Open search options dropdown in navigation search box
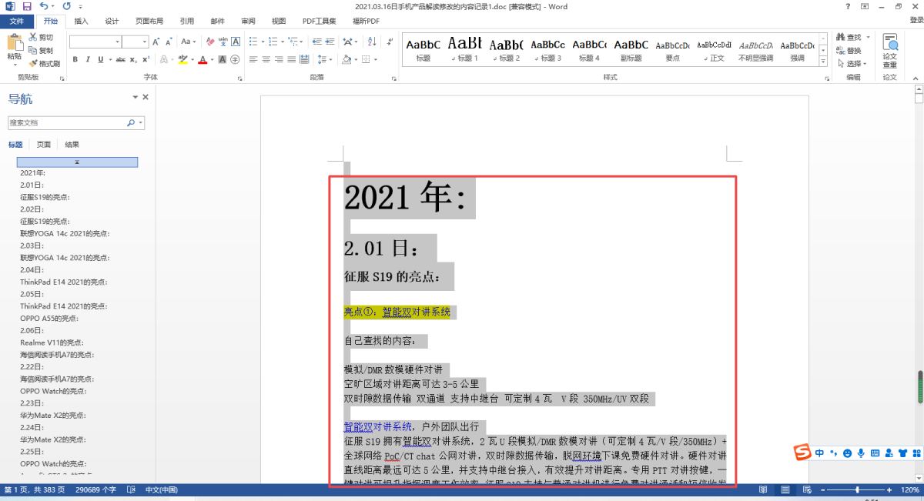Screen dimensions: 924x501 click(x=140, y=123)
